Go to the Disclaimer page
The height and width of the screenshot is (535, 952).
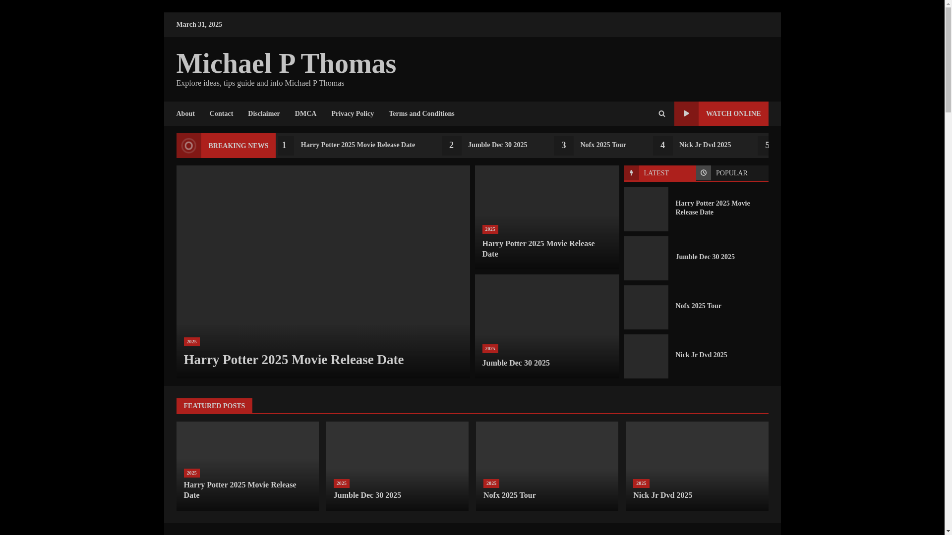point(264,114)
